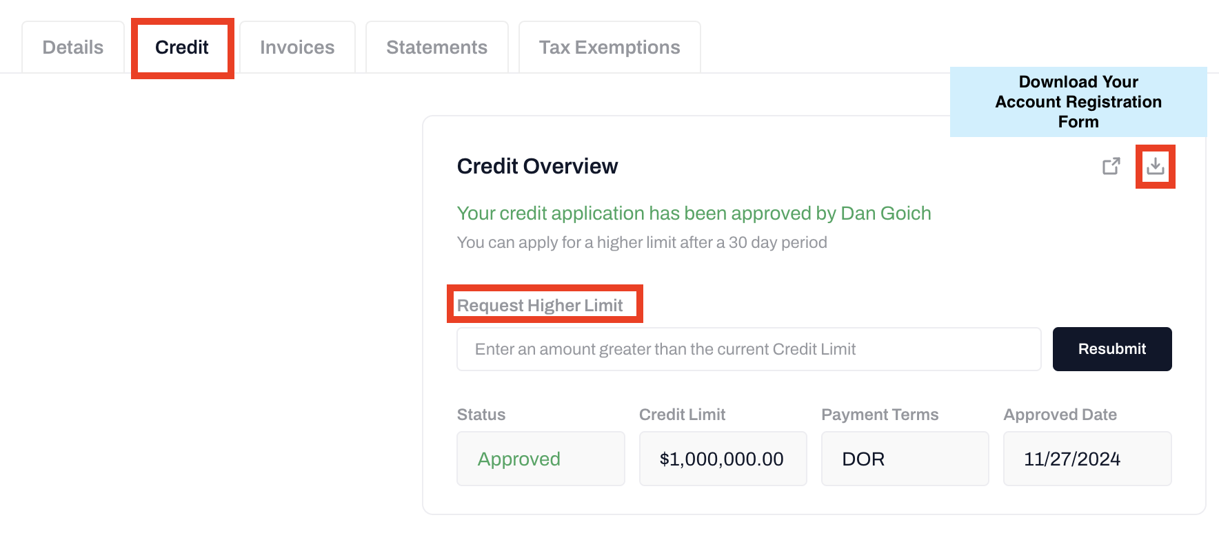The height and width of the screenshot is (533, 1219).
Task: Click the Download Your Account Registration Form tooltip
Action: (x=1078, y=102)
